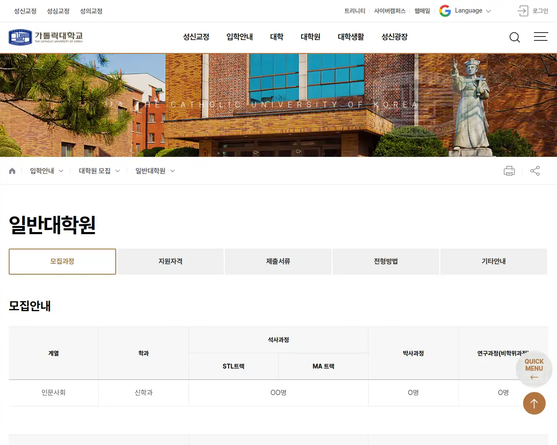Screen dimensions: 557x445
Task: Open the 대학 main menu item
Action: coord(277,37)
